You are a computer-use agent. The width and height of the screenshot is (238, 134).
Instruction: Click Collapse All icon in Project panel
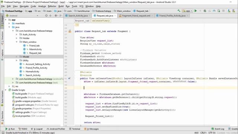pos(51,16)
